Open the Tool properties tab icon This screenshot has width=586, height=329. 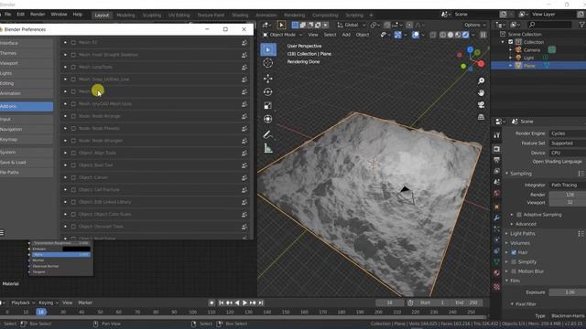tap(496, 135)
